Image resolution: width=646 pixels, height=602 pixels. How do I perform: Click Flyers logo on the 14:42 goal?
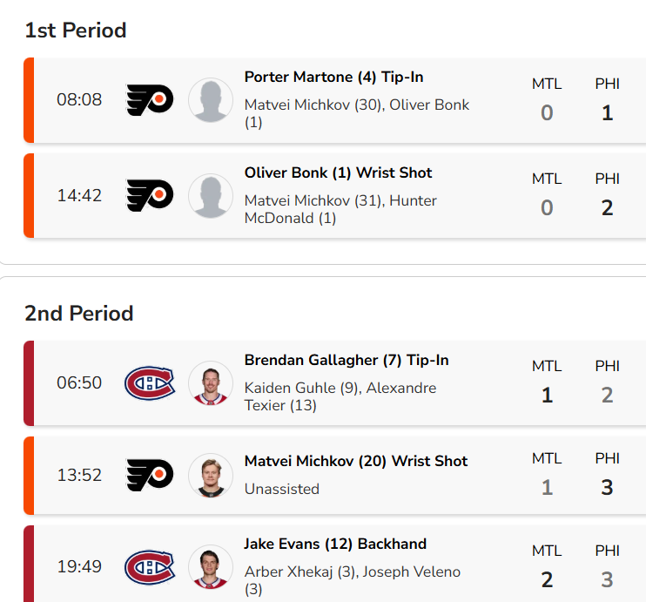click(150, 195)
